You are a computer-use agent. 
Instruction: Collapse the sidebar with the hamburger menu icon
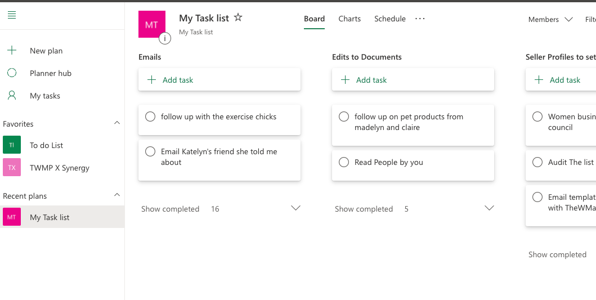12,15
